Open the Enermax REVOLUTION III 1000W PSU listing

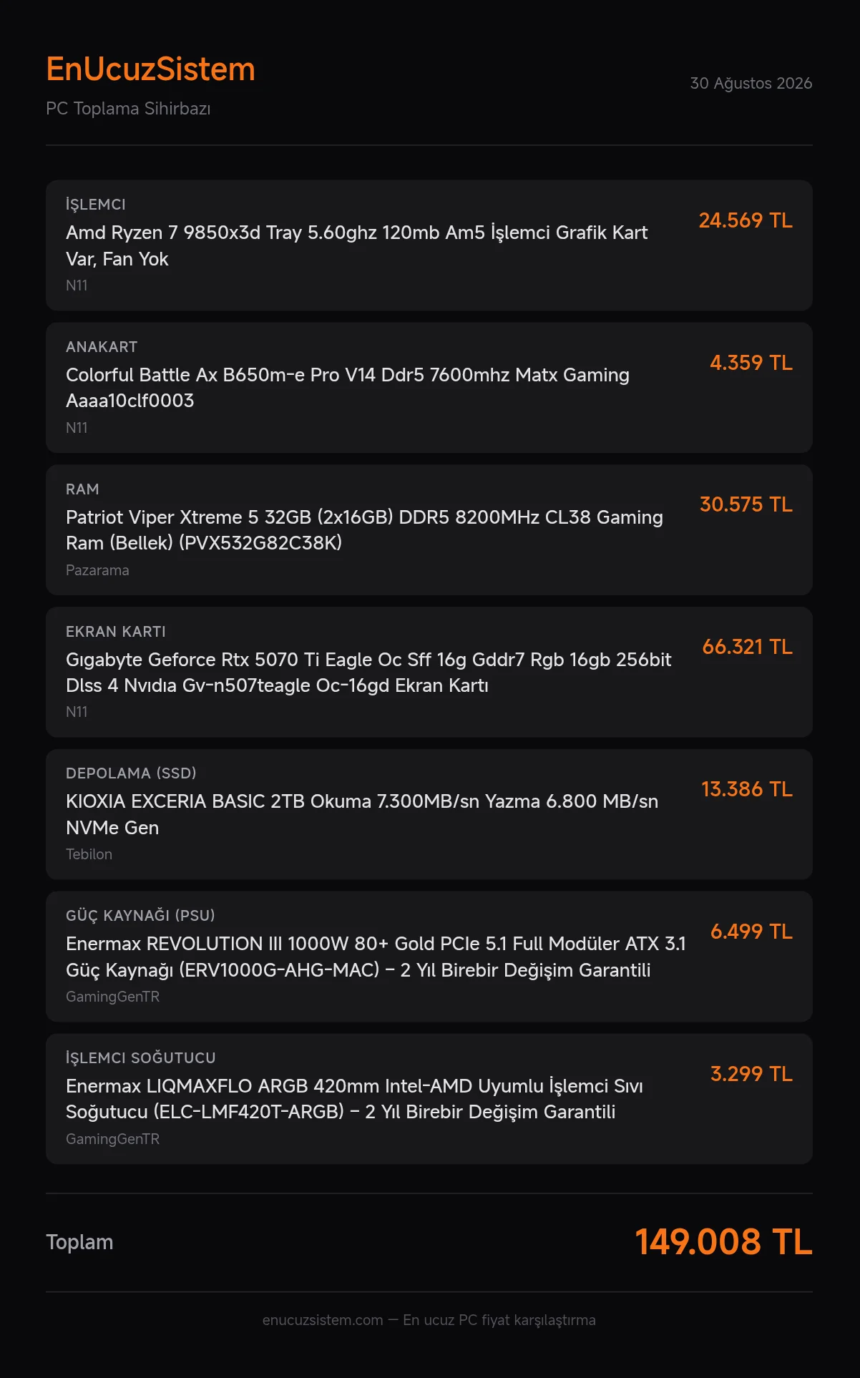tap(429, 957)
